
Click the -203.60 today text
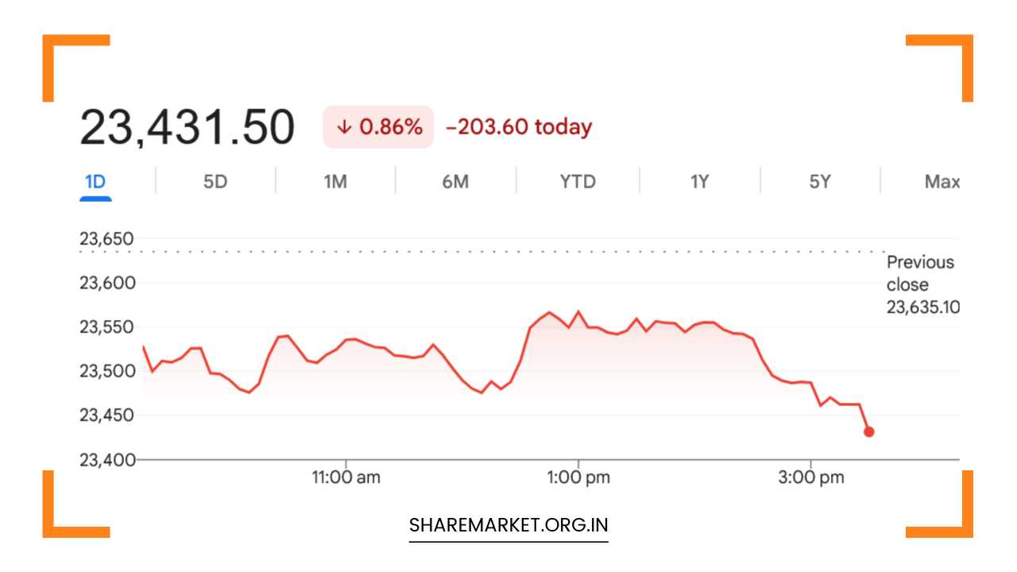tap(519, 127)
